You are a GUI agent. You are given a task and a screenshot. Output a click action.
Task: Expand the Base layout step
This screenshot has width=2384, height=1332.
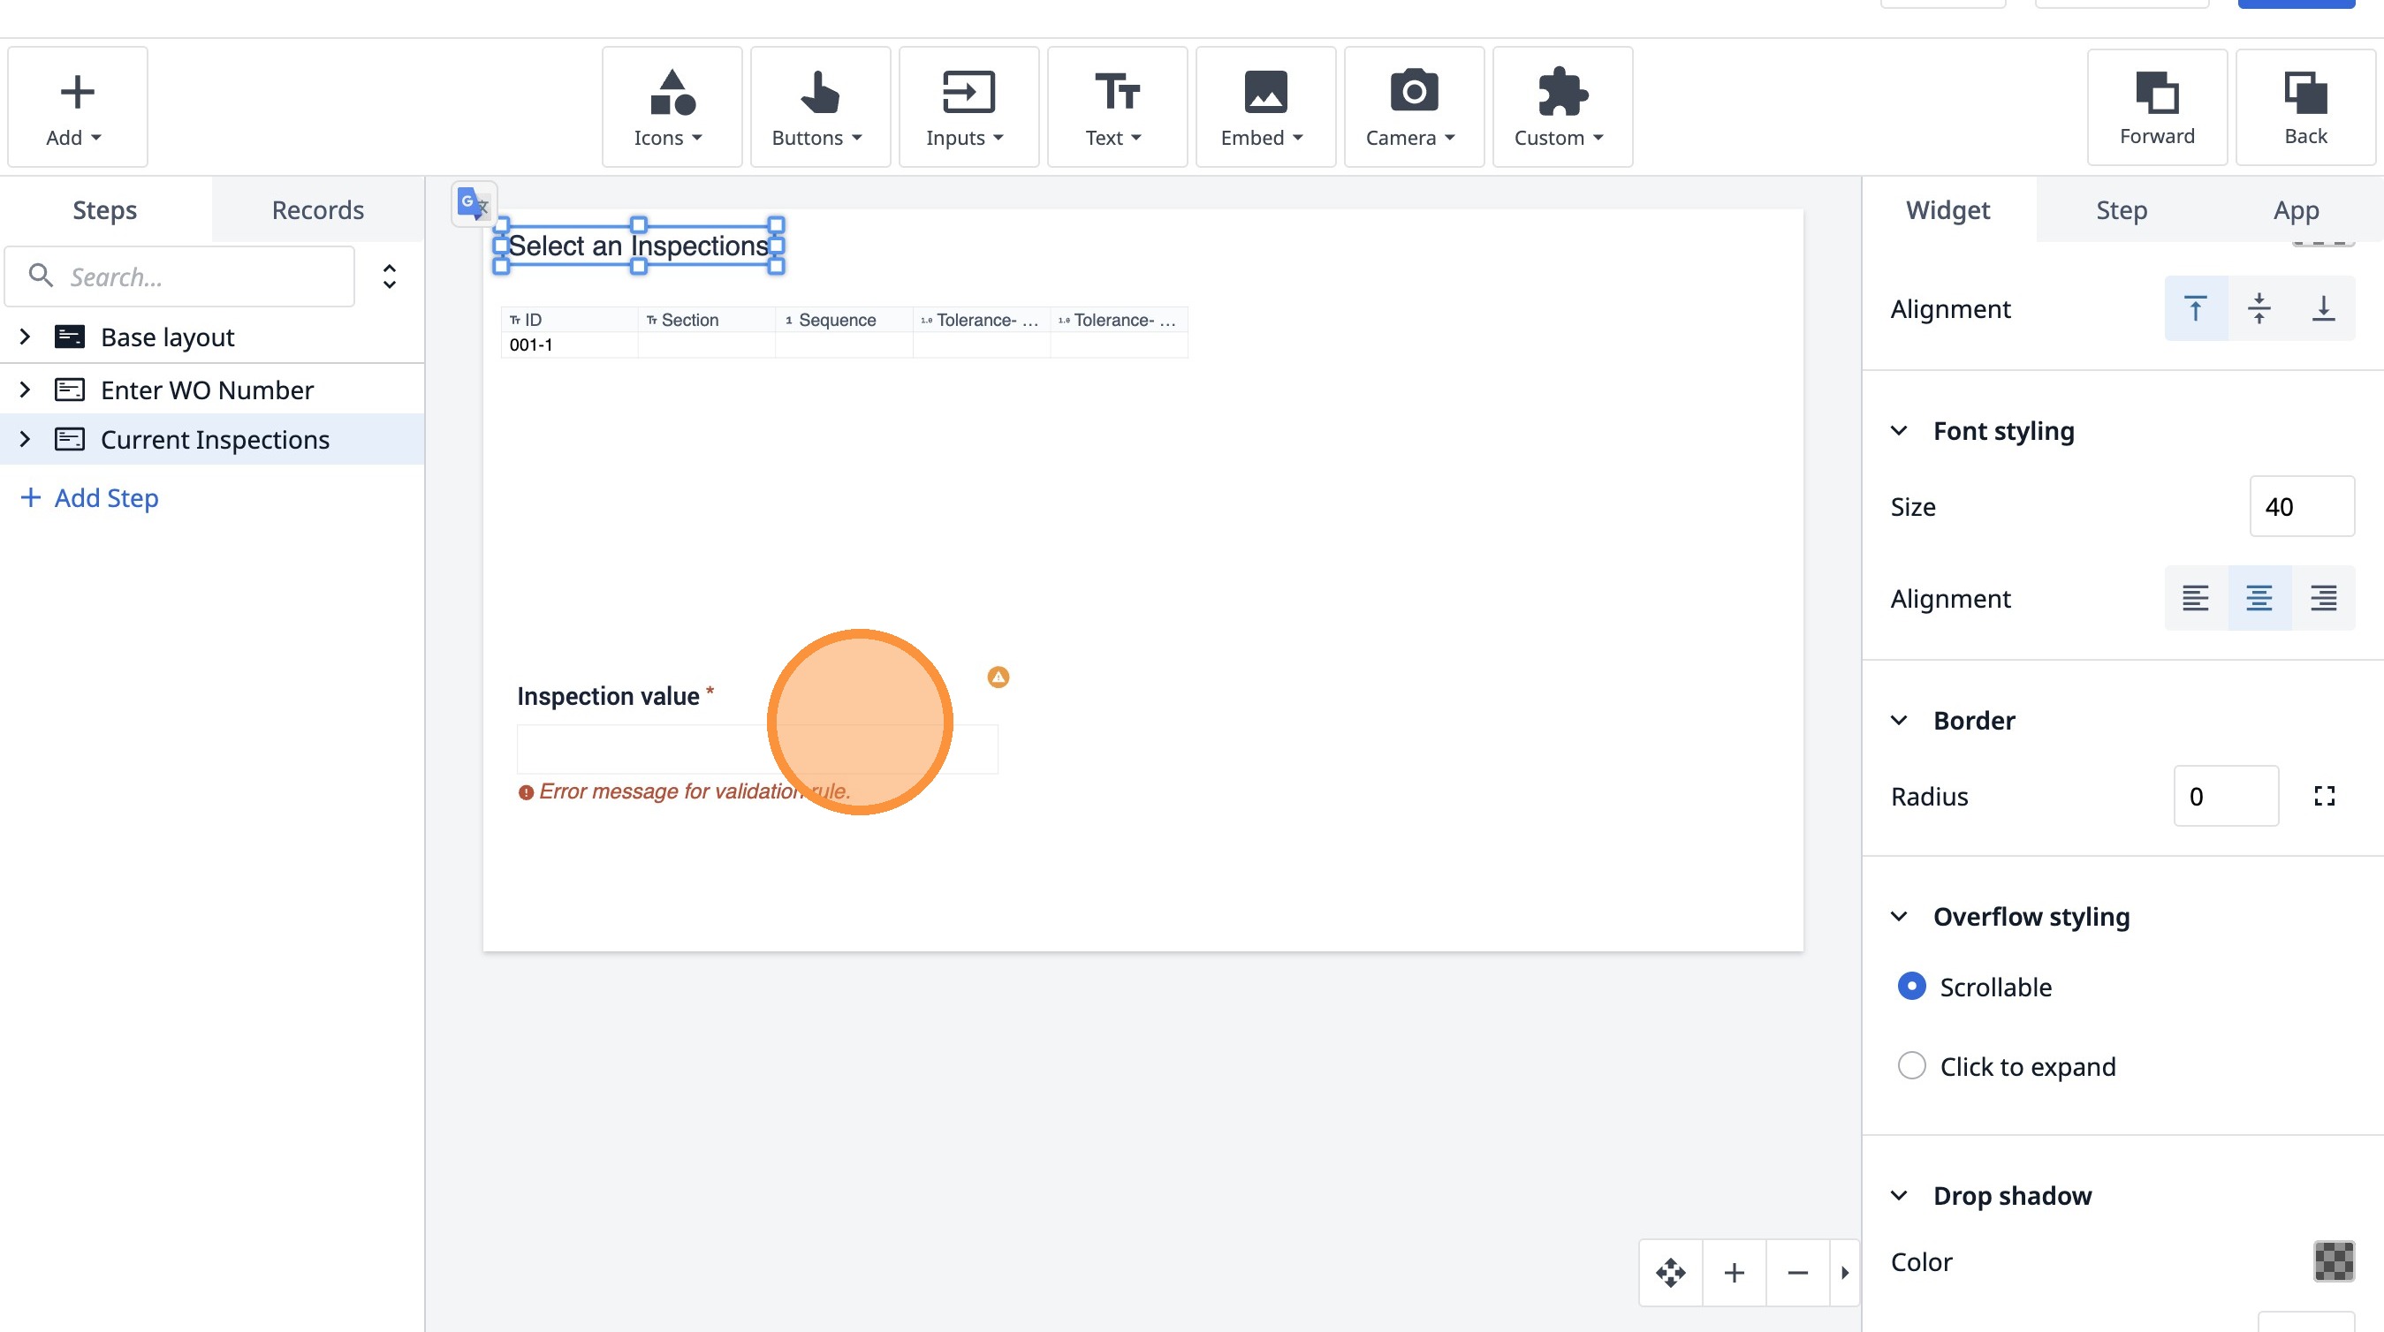pos(25,337)
